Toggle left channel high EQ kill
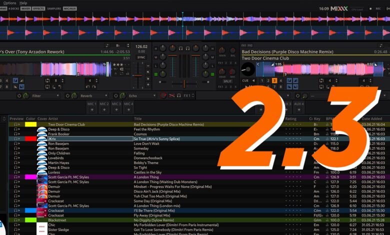390x235 pixels. click(x=156, y=48)
